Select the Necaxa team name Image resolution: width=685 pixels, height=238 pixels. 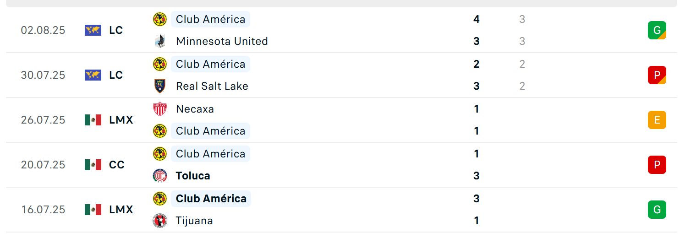click(195, 109)
